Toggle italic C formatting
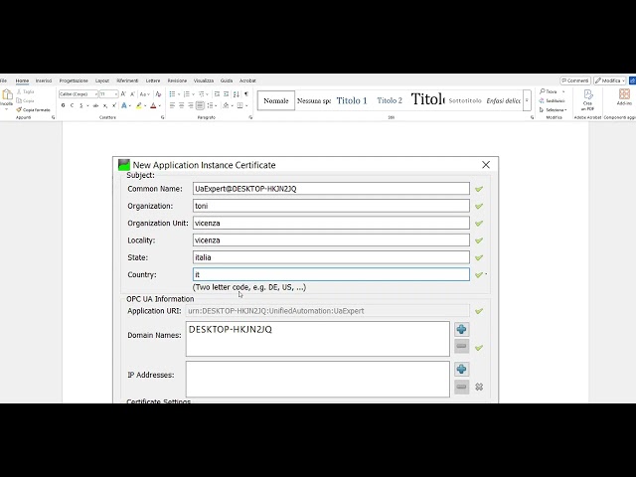Viewport: 636px width, 477px height. coord(72,105)
